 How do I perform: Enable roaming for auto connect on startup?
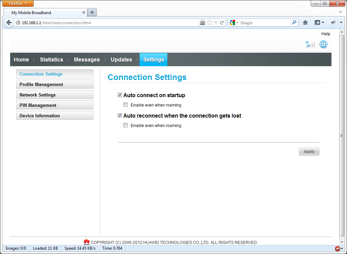[x=126, y=105]
